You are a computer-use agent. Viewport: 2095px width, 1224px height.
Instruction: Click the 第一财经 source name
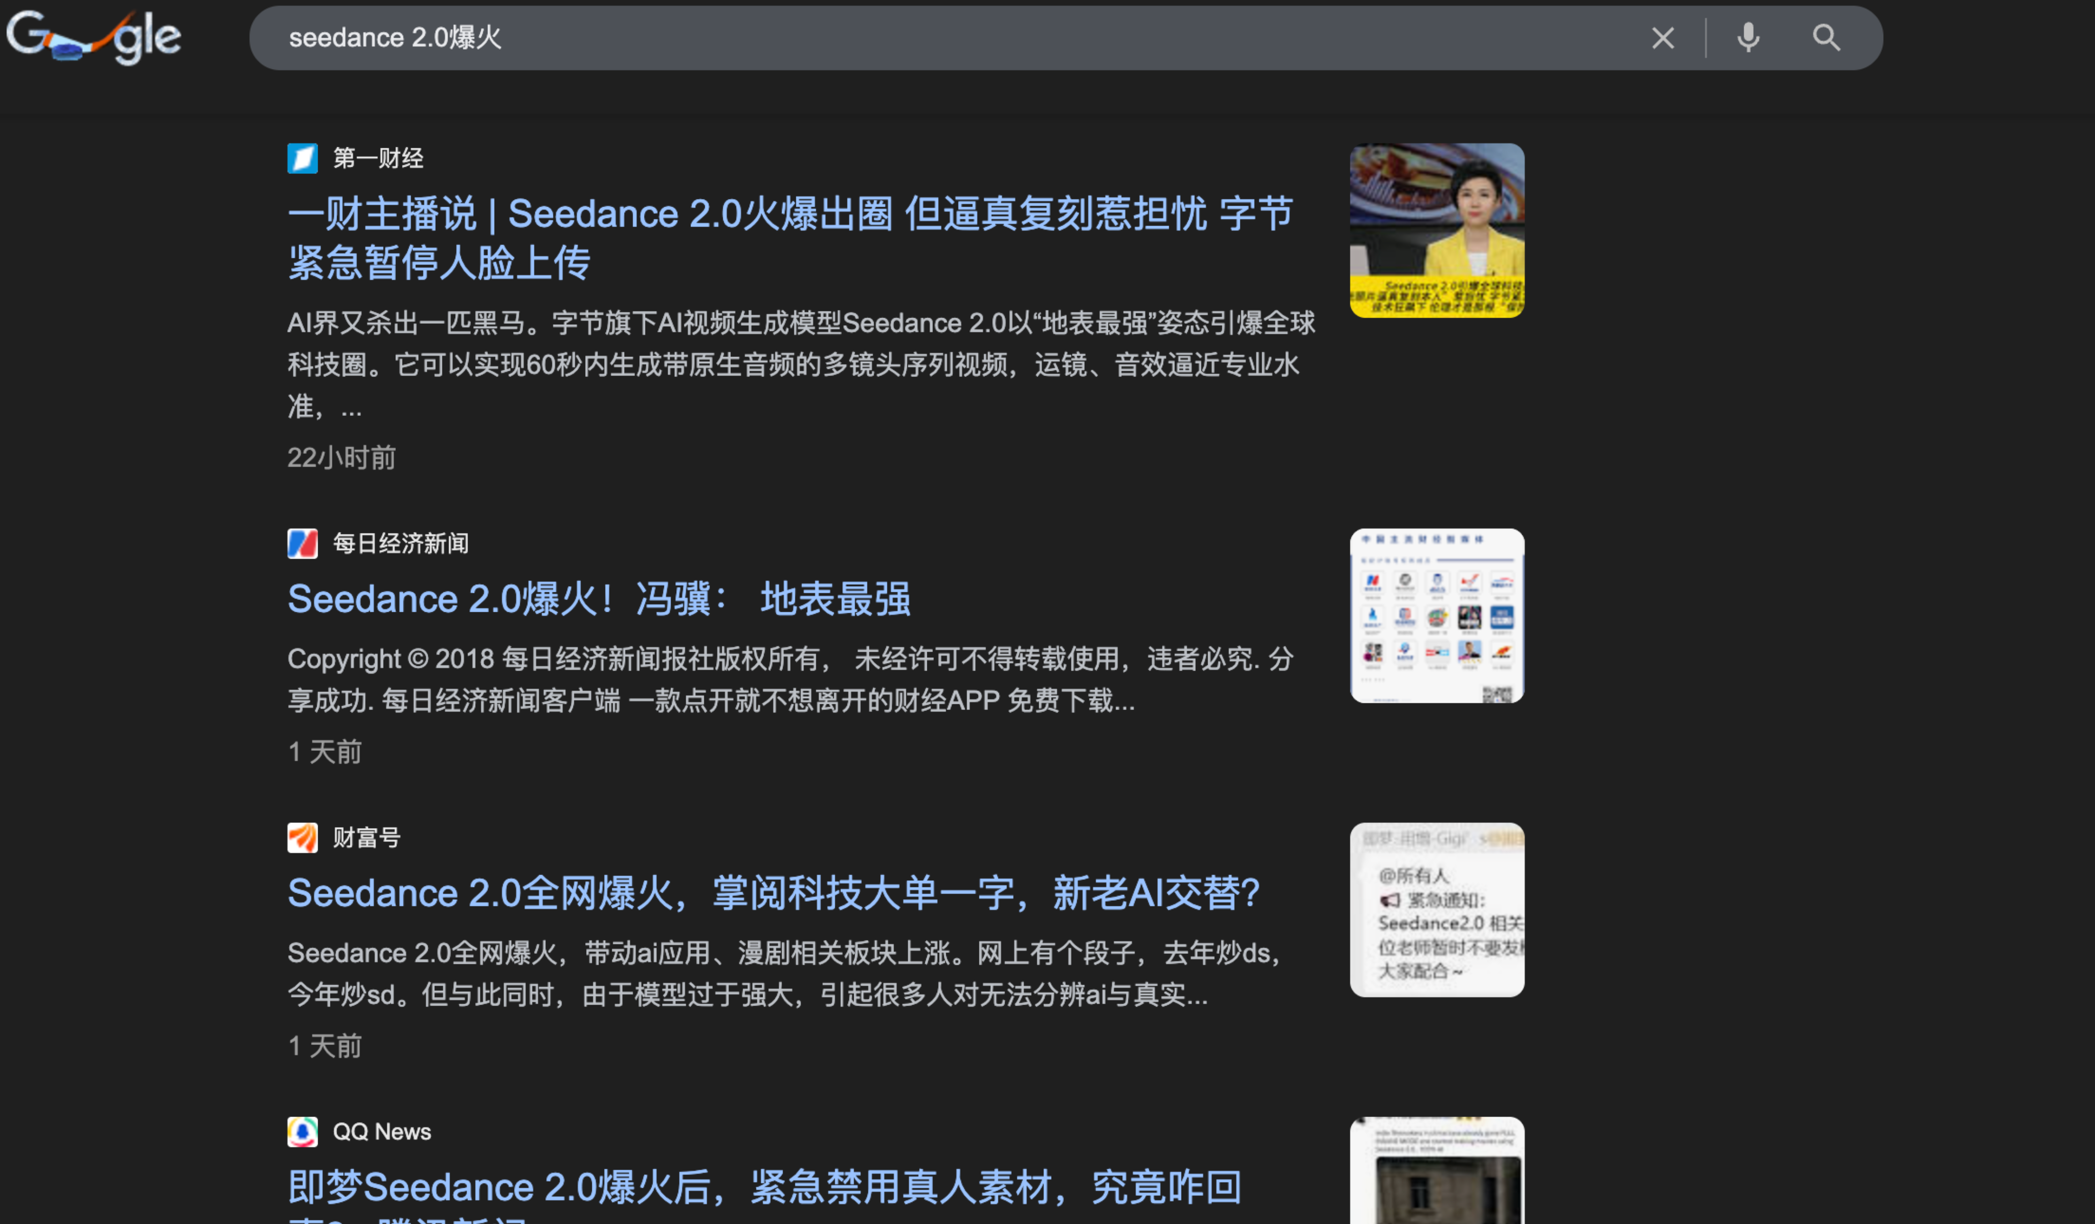pos(378,158)
